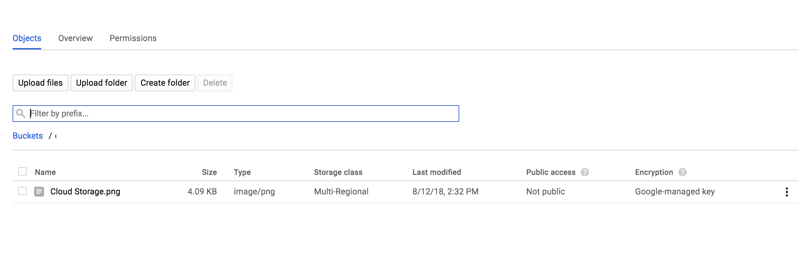Open the three-dot menu for Cloud Storage.png
The image size is (811, 262).
(787, 192)
